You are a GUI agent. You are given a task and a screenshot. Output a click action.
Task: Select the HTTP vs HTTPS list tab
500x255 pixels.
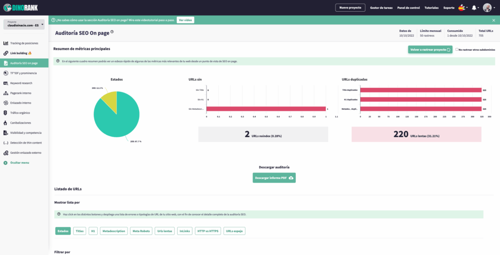click(208, 231)
